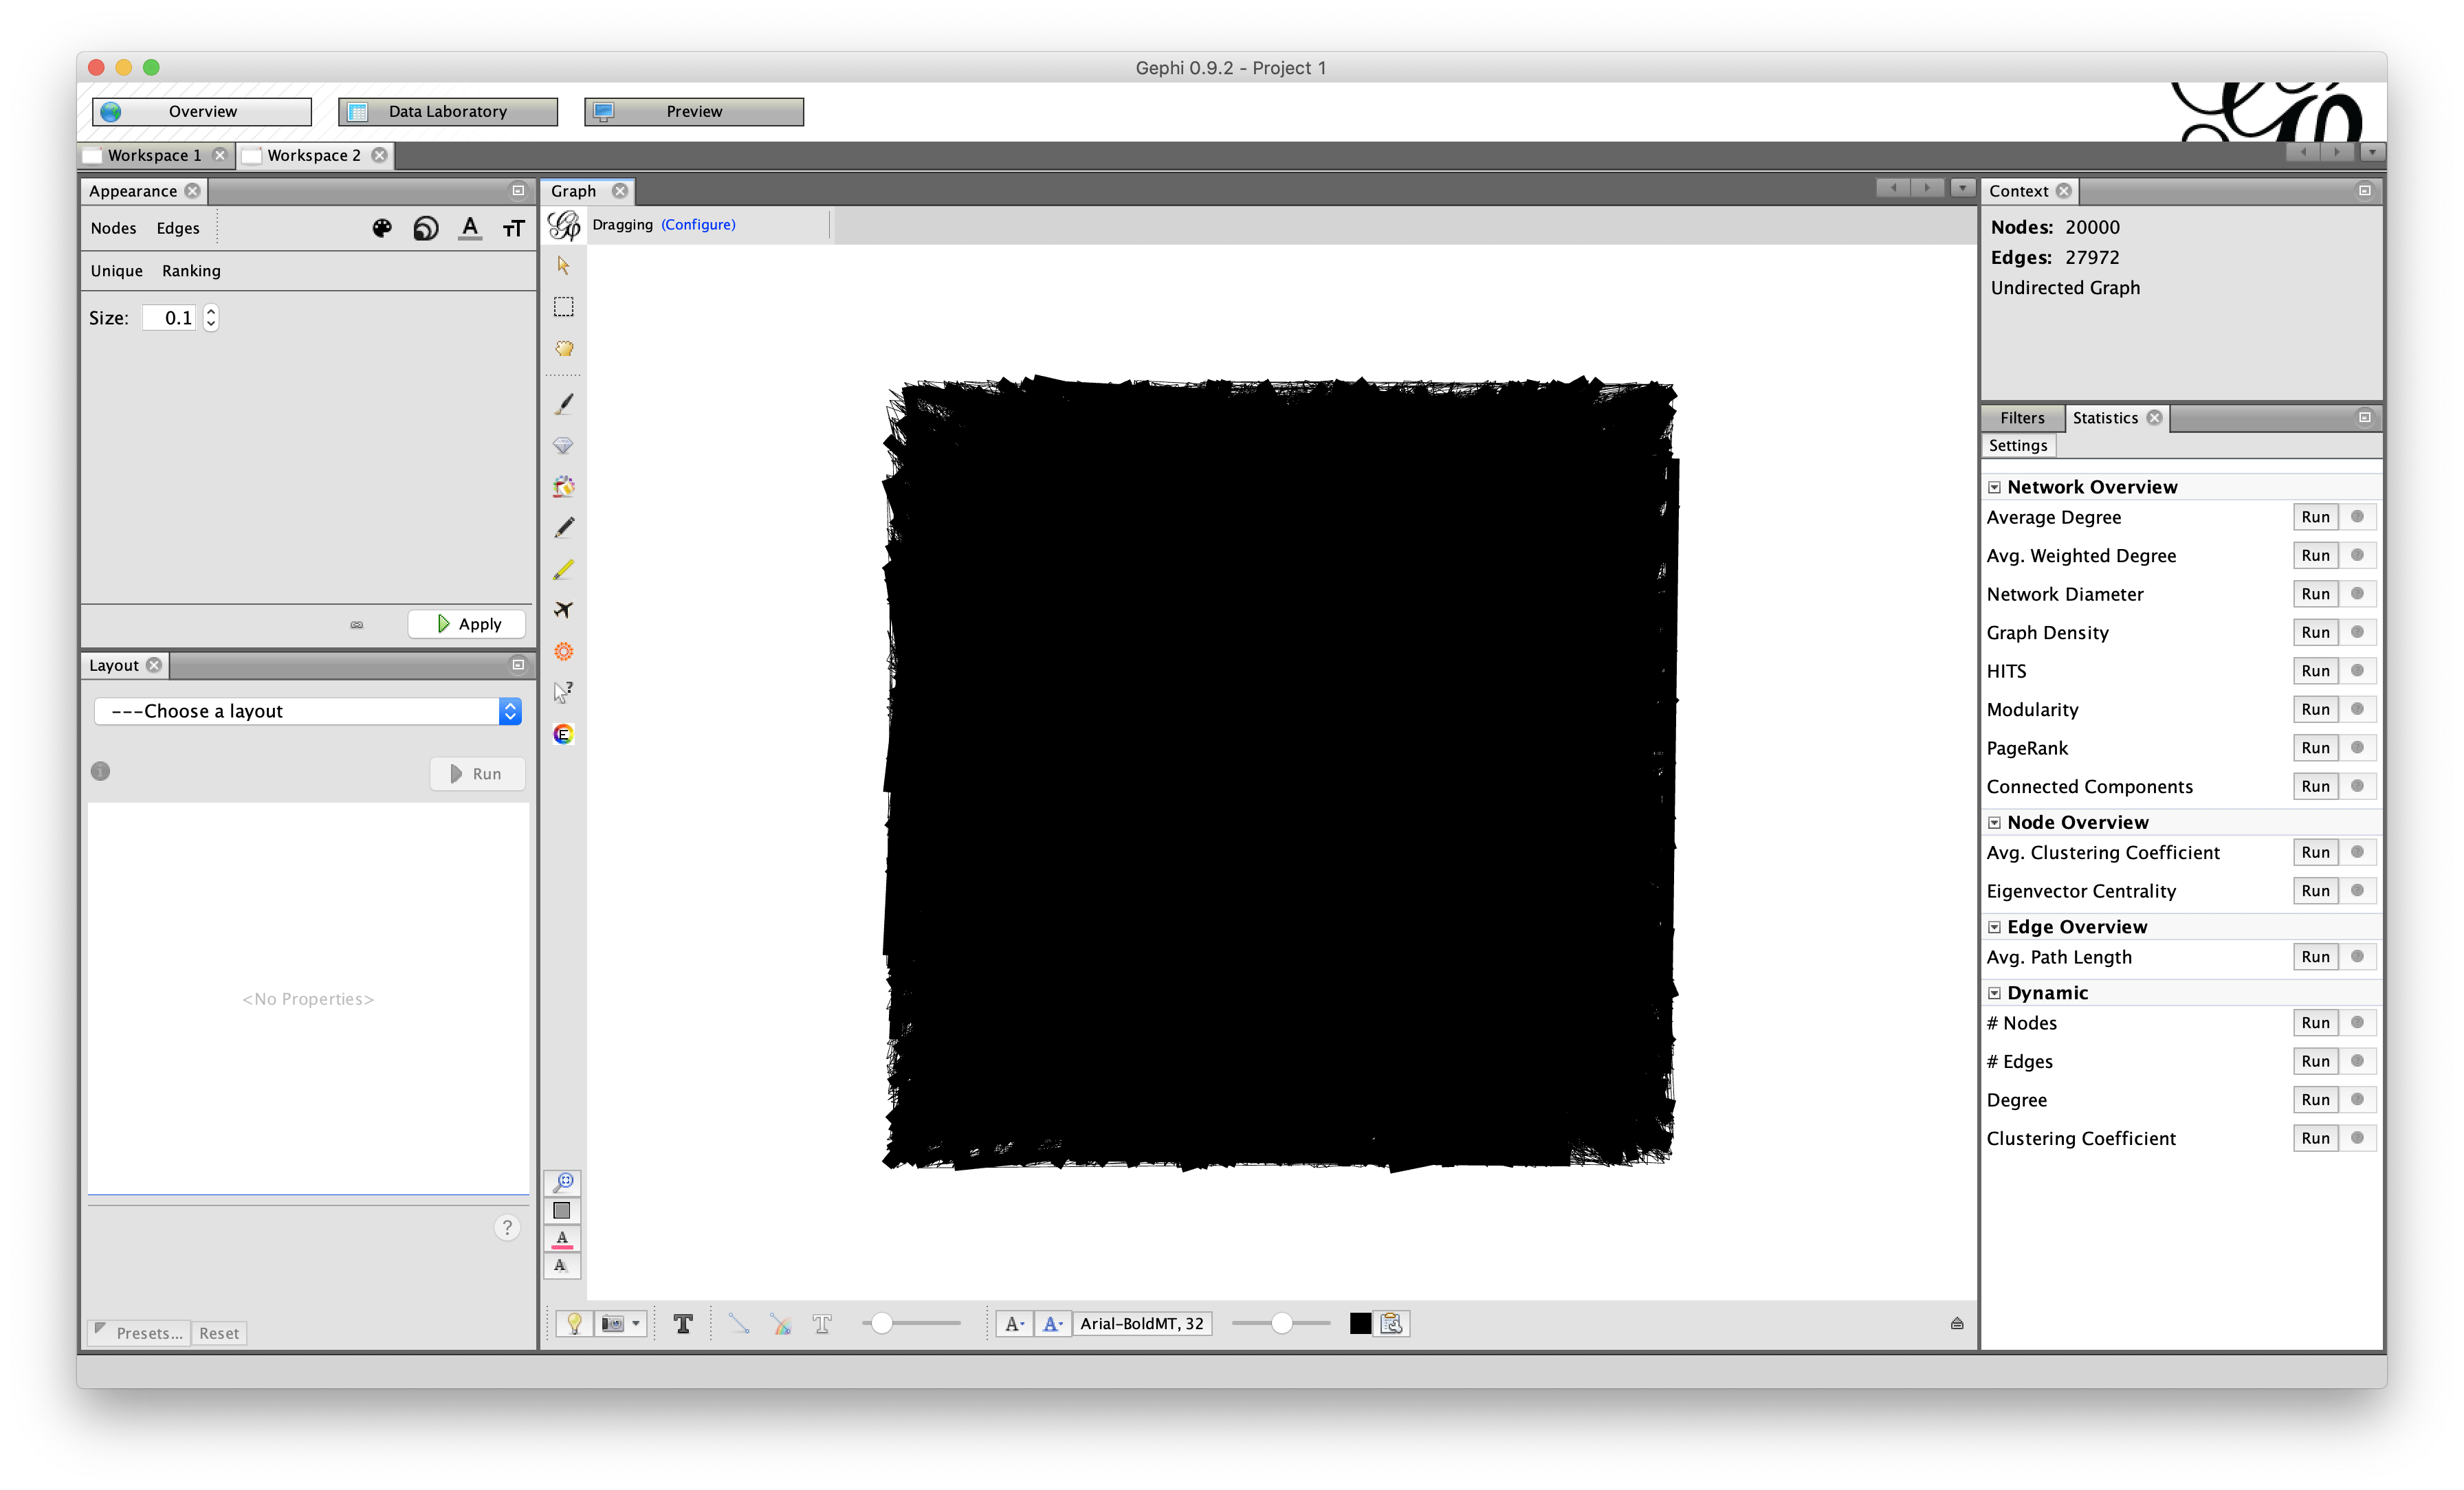Toggle the background lightbulb button
This screenshot has height=1490, width=2464.
click(574, 1324)
